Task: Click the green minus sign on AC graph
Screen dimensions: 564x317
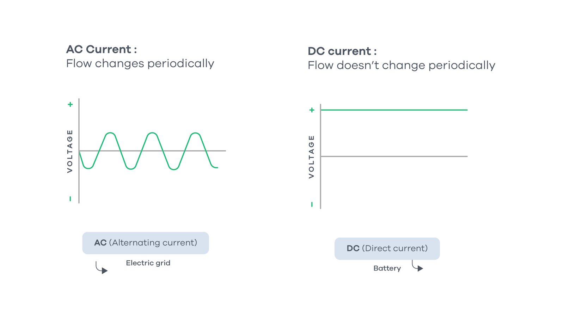Action: point(70,199)
